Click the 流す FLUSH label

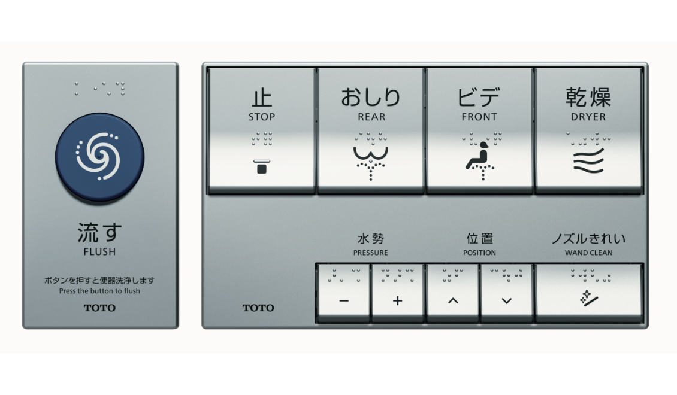99,239
